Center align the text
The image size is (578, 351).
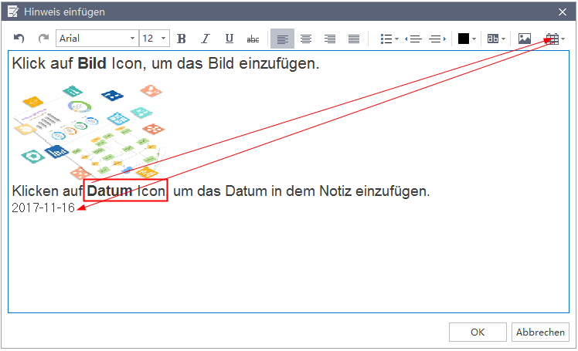tap(306, 39)
